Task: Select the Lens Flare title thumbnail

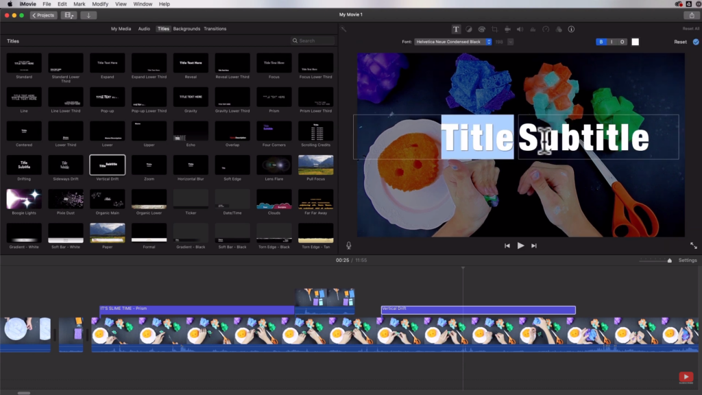Action: click(274, 165)
